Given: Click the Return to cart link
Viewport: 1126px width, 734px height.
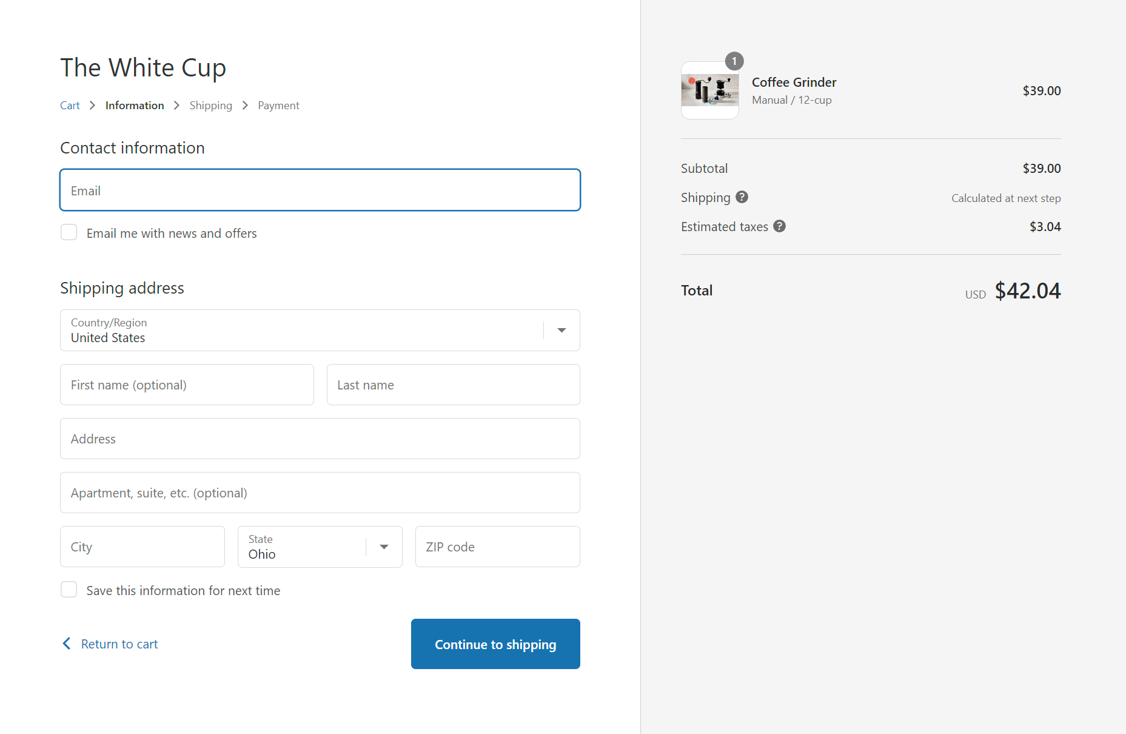Looking at the screenshot, I should click(119, 644).
